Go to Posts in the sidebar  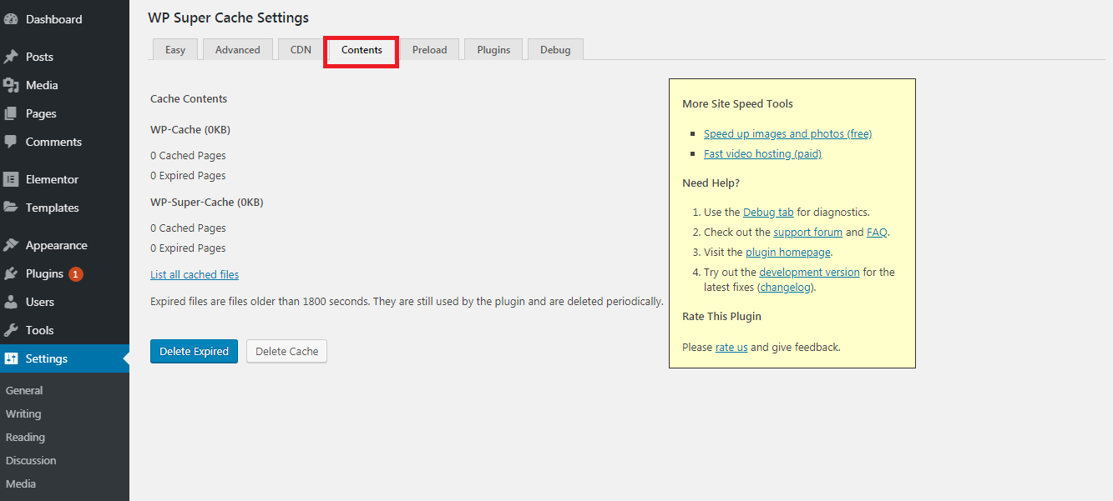click(64, 57)
